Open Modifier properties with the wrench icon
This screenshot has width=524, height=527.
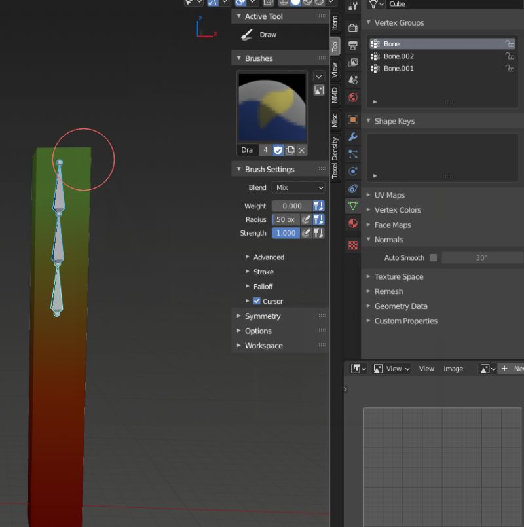352,137
